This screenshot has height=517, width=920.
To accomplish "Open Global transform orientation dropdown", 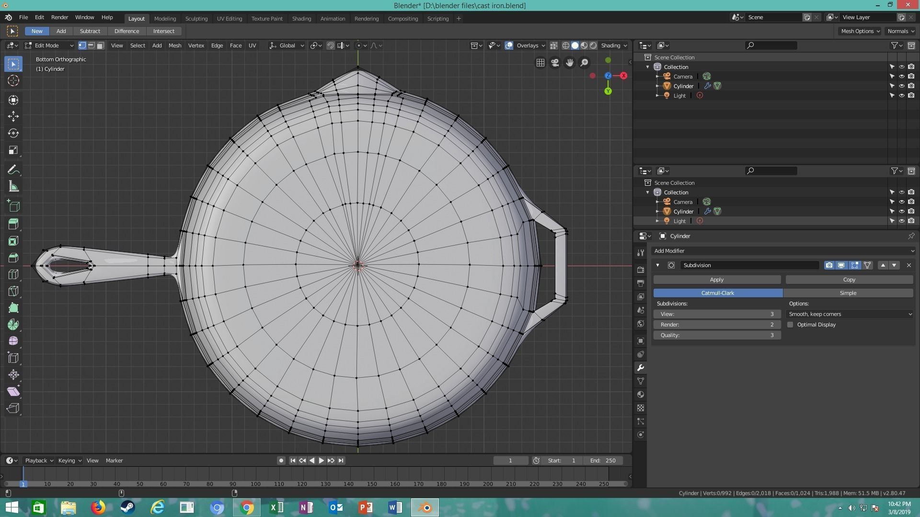I will coord(287,45).
